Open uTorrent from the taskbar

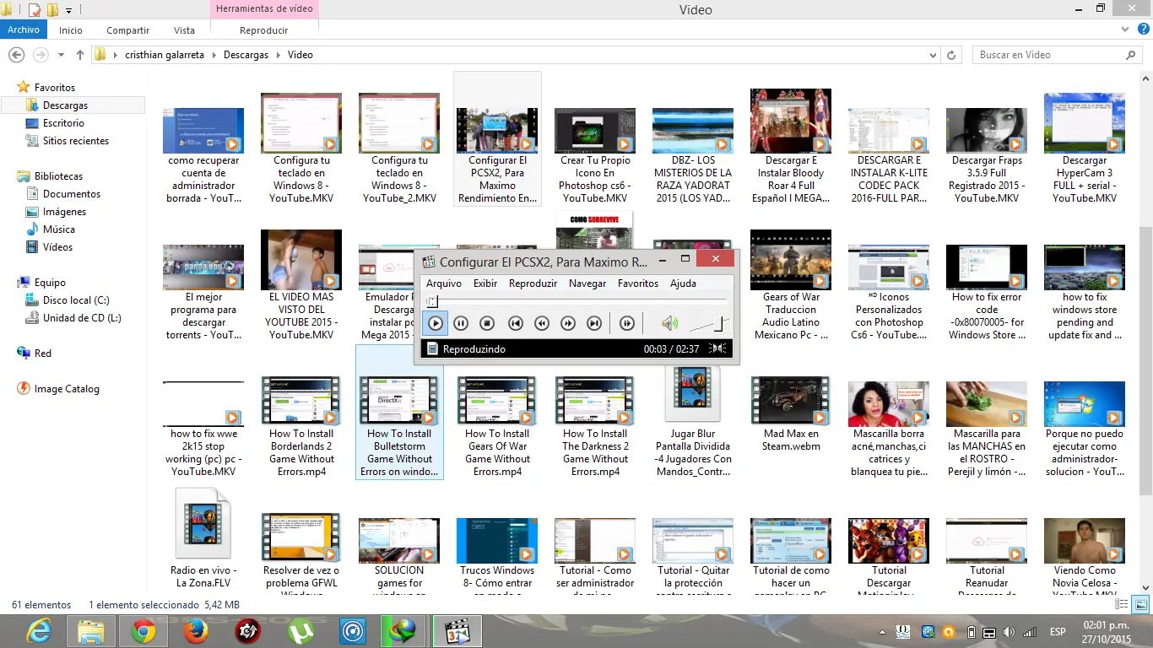coord(300,631)
